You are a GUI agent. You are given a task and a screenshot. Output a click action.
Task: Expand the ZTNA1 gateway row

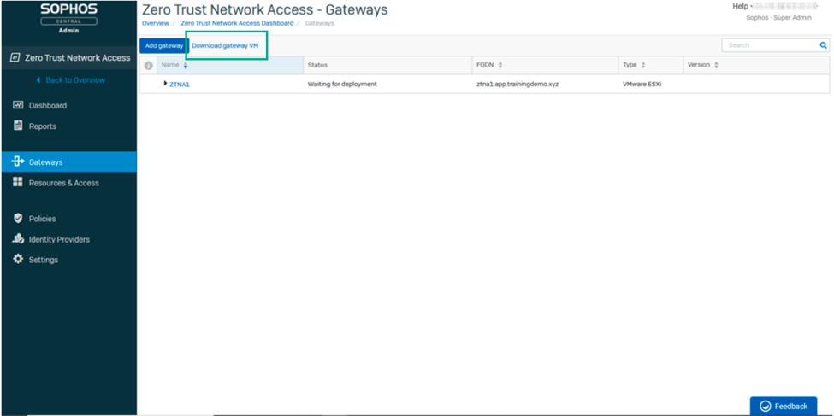(165, 84)
